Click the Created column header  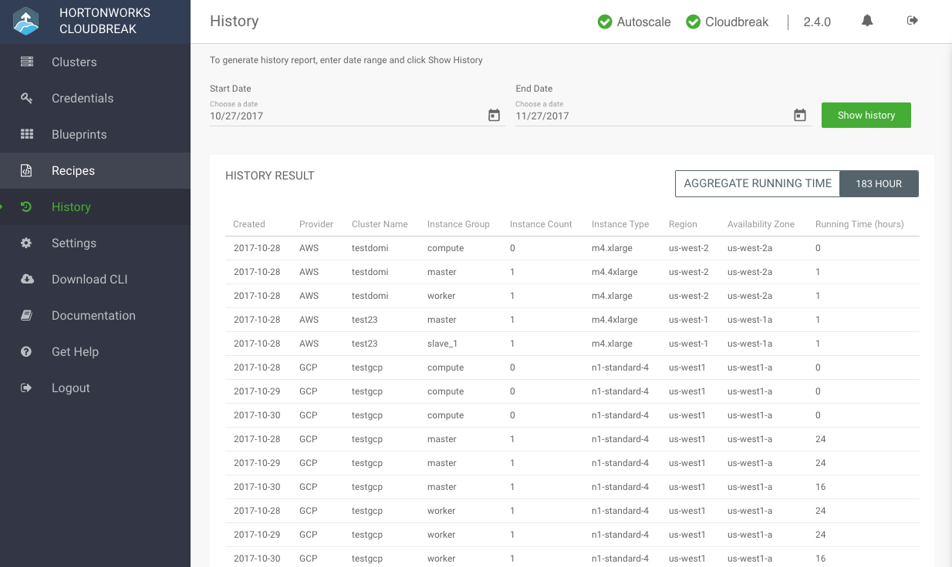click(249, 224)
